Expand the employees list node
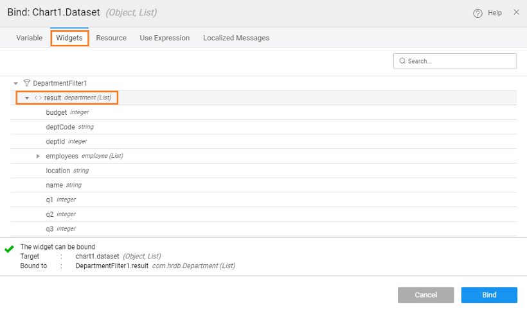 click(38, 156)
